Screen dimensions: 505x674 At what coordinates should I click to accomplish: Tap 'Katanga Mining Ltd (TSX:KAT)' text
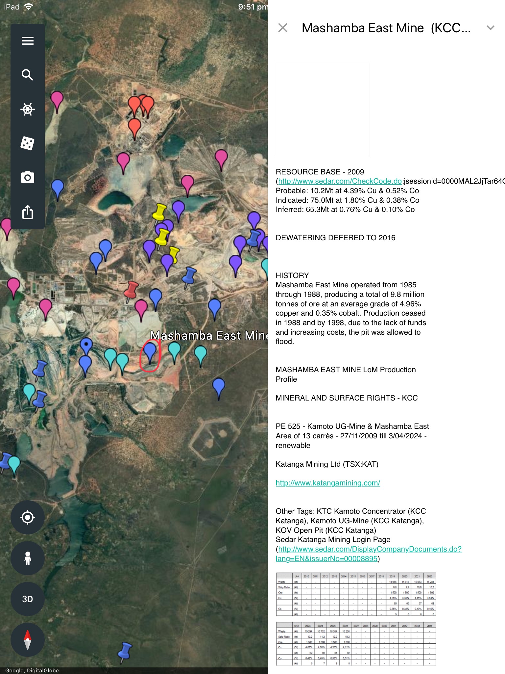(x=327, y=464)
